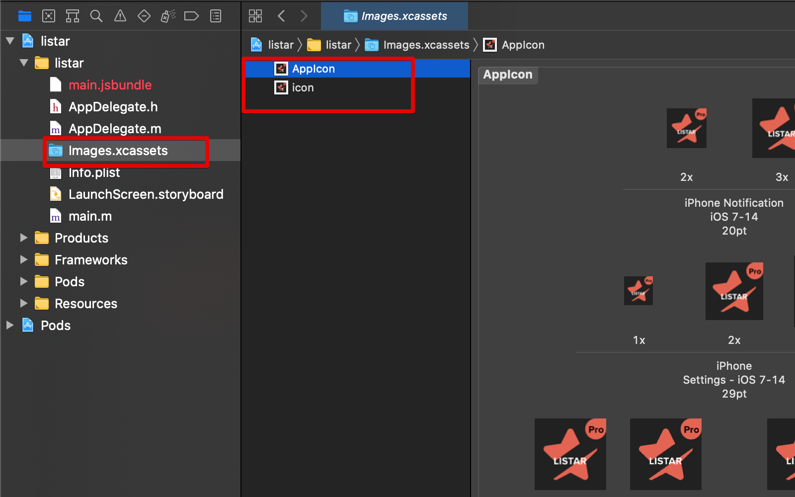
Task: Expand the Pods project
Action: 9,325
